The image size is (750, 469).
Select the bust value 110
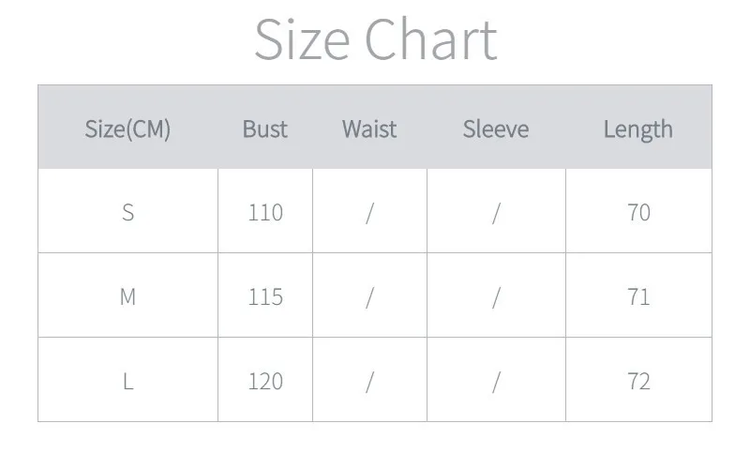tap(265, 212)
